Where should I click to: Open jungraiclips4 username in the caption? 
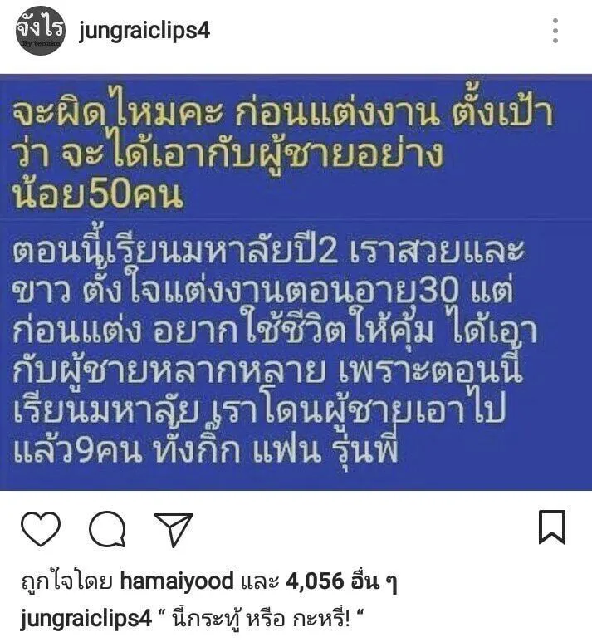click(x=86, y=618)
